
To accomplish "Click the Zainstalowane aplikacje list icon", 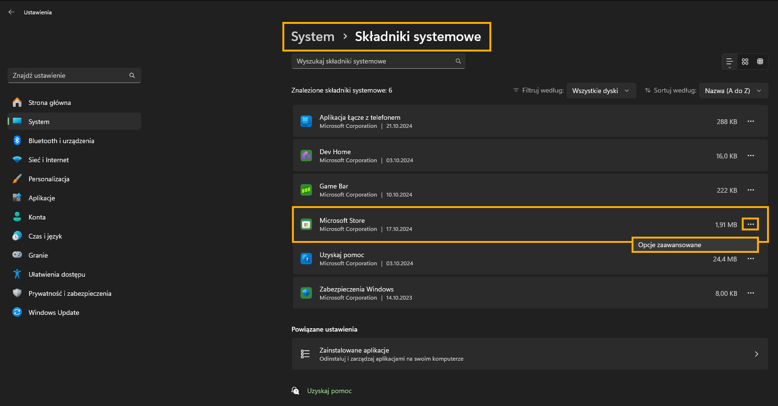I will [305, 354].
